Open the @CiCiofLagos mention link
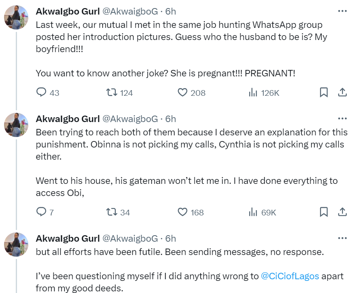The width and height of the screenshot is (355, 293). tap(290, 276)
